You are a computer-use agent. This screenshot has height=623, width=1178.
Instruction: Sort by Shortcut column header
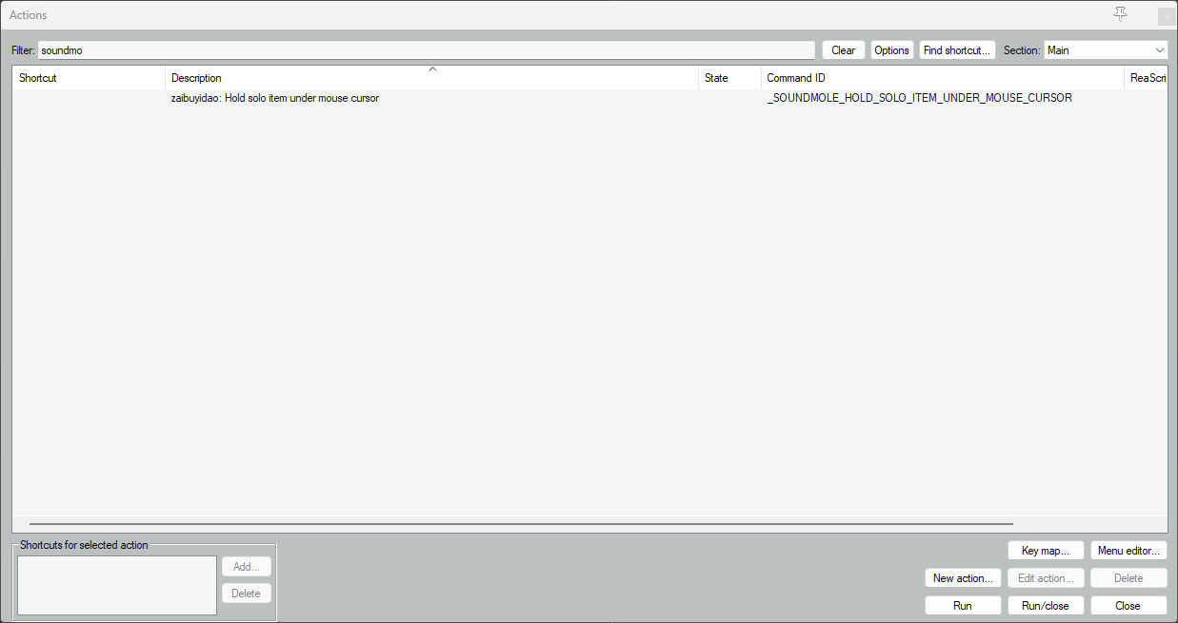pyautogui.click(x=89, y=78)
